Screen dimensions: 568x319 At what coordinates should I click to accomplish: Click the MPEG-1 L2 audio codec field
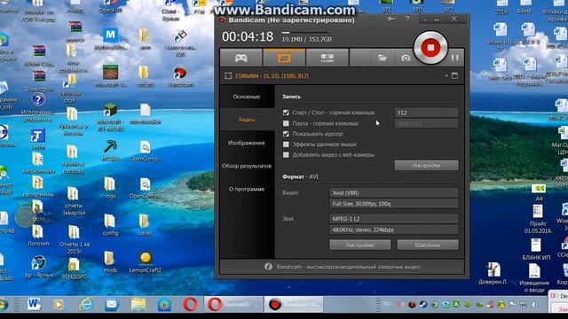394,219
